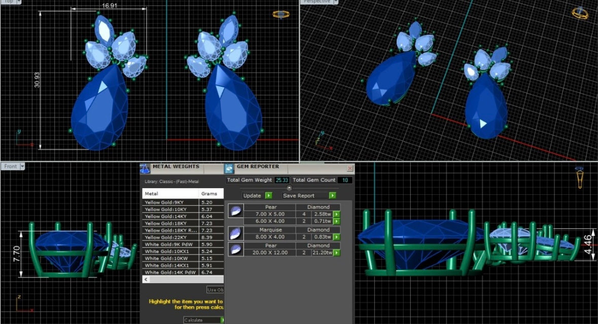The image size is (598, 324).
Task: Select the White Gold:10KW metal row
Action: pyautogui.click(x=170, y=258)
